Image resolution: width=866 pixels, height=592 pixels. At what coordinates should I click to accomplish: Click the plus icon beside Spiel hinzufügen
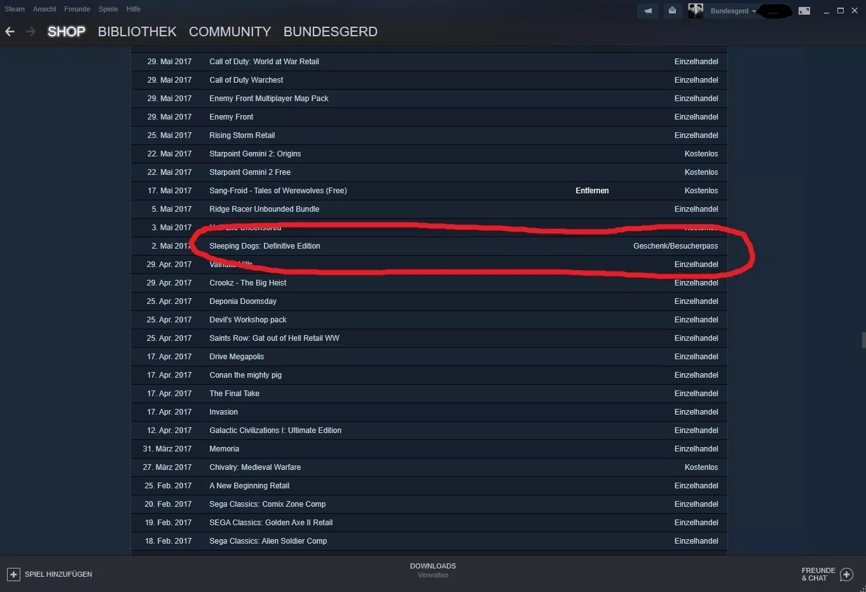(x=13, y=574)
